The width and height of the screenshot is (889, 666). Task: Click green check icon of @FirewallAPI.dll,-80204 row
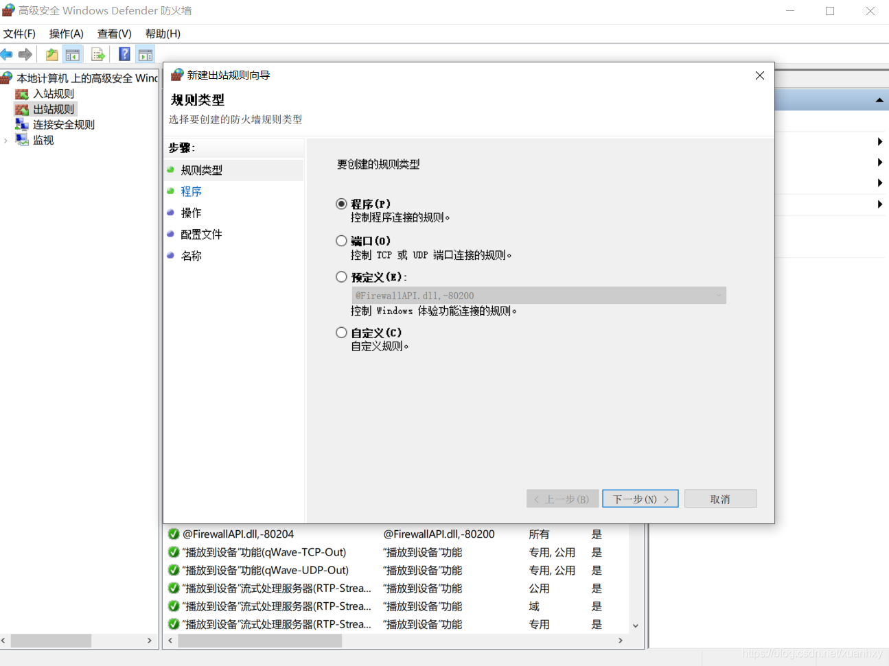(174, 534)
